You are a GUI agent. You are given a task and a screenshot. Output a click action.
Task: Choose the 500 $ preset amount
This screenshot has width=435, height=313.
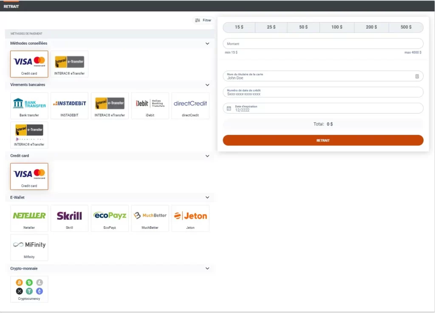point(406,27)
